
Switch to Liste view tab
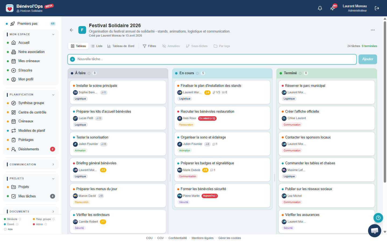tap(97, 46)
